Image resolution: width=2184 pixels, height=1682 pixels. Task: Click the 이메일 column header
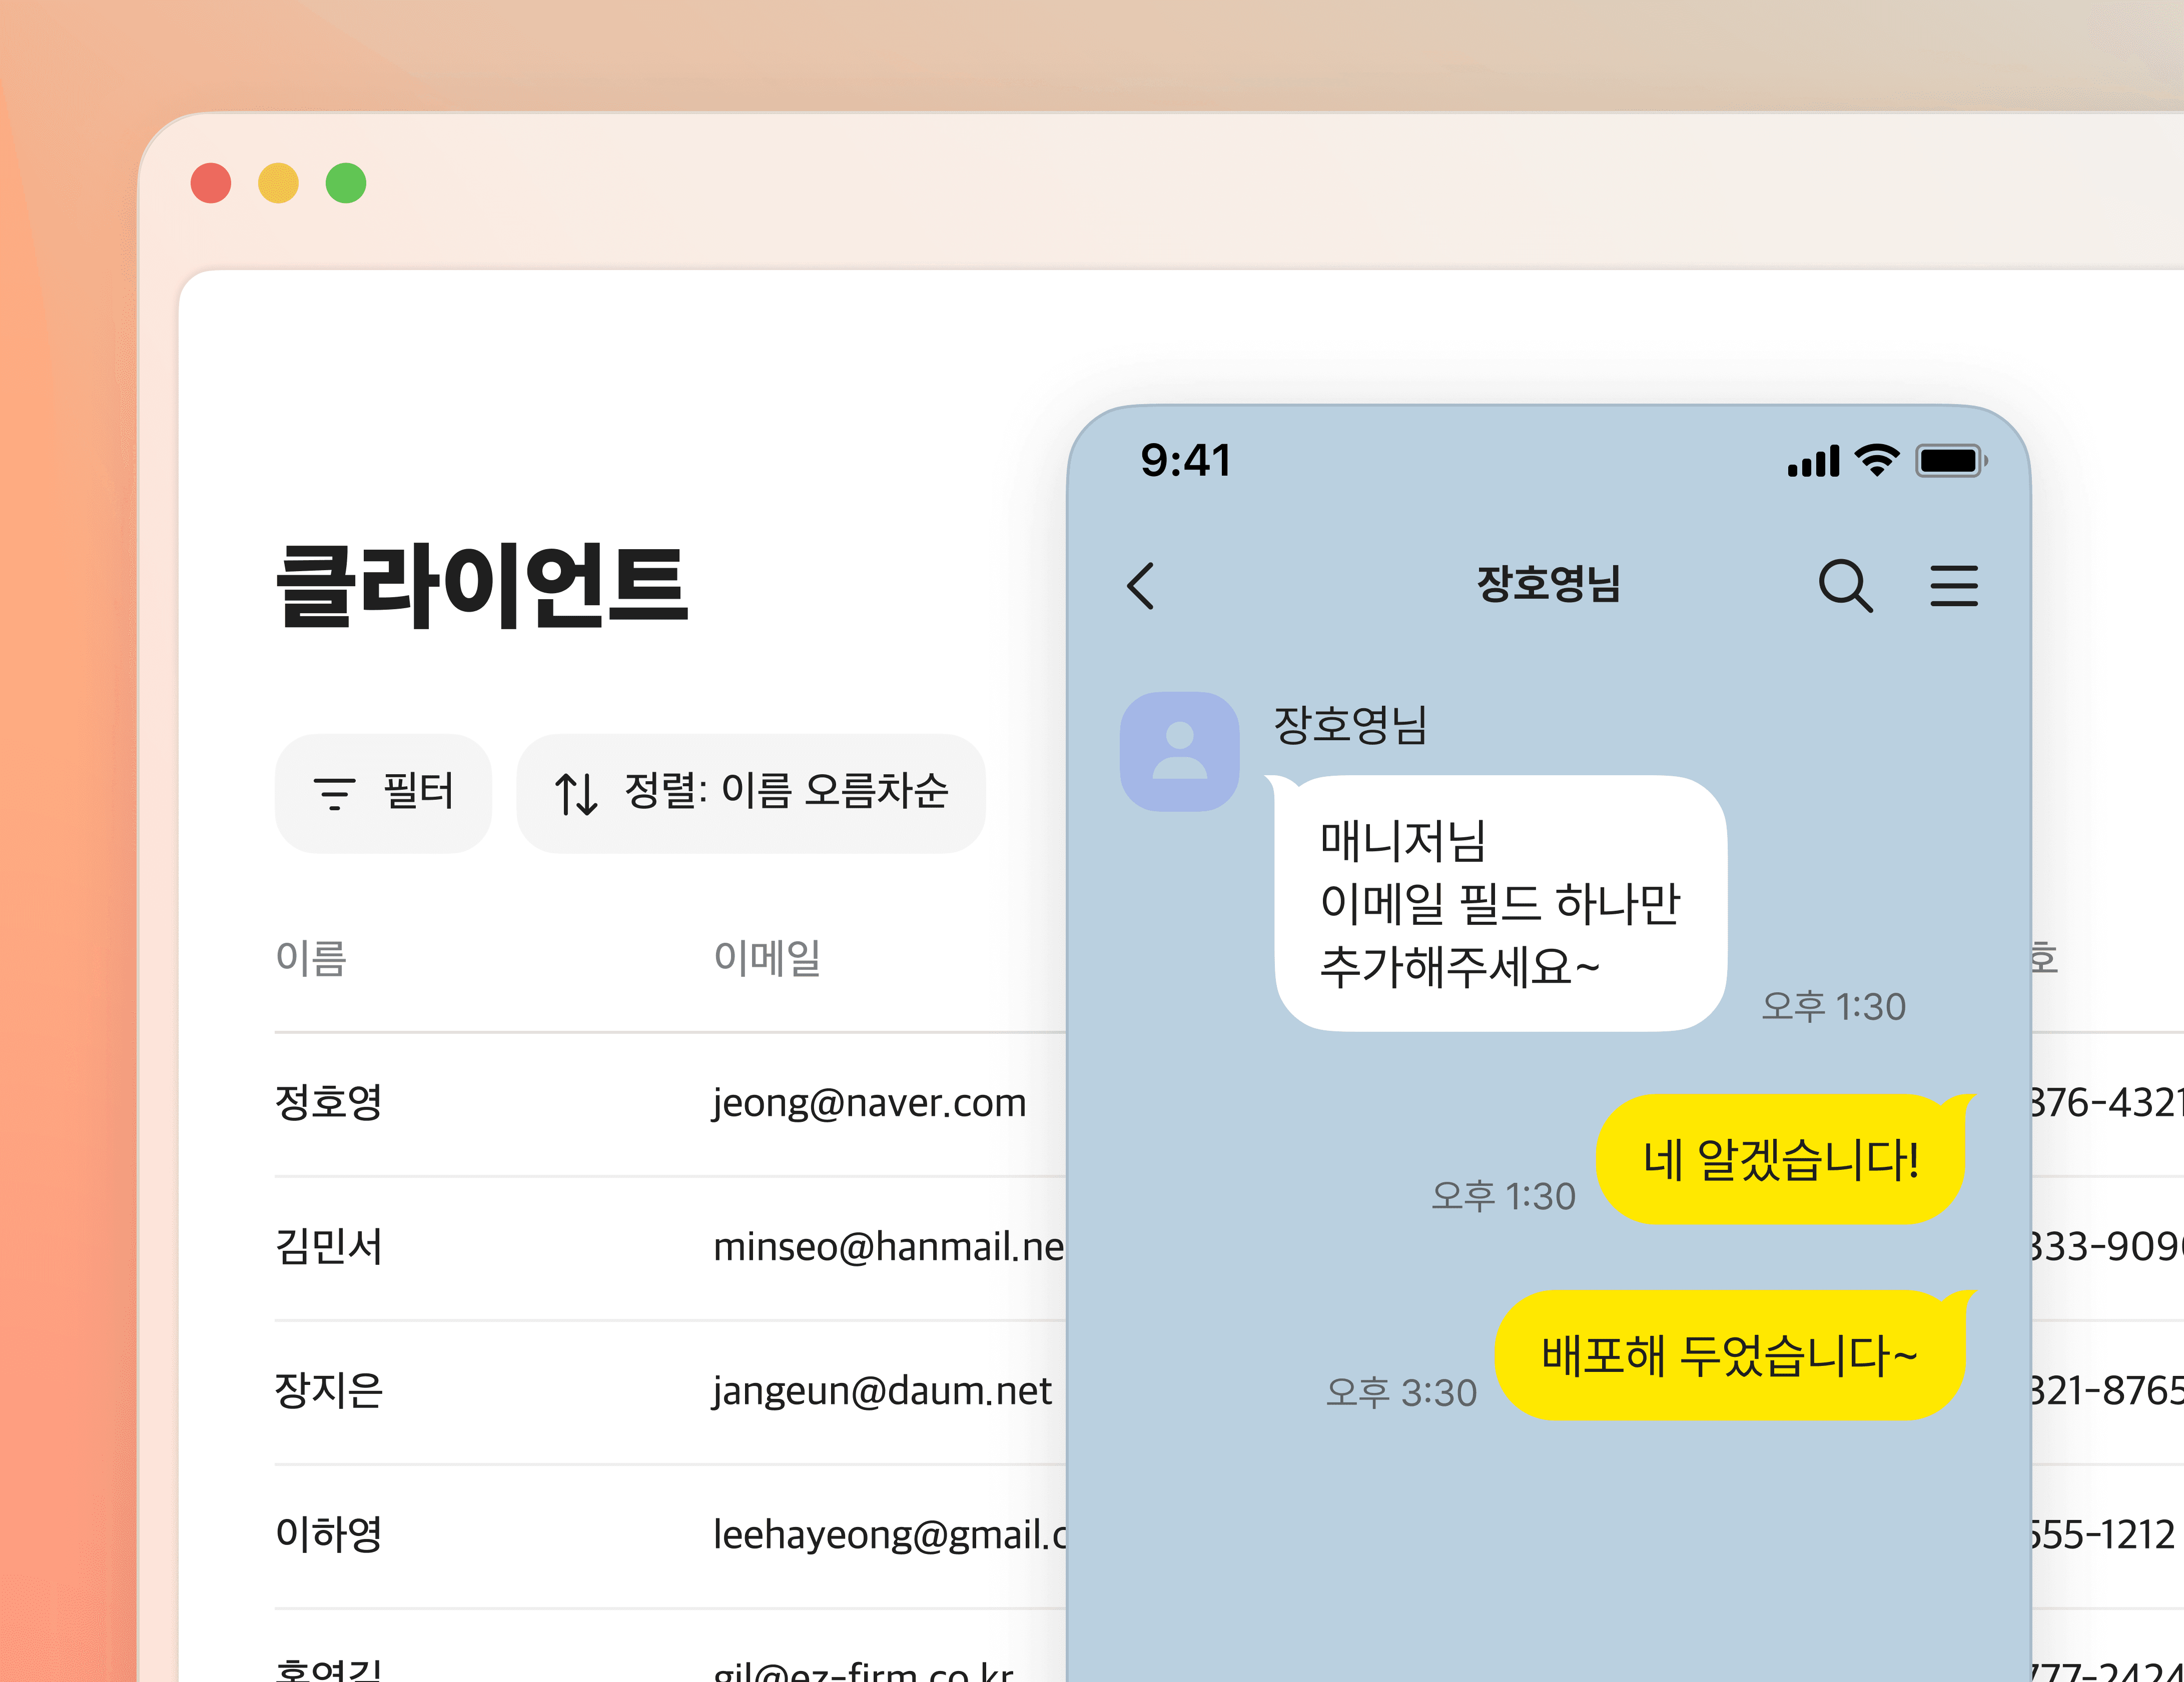[767, 957]
